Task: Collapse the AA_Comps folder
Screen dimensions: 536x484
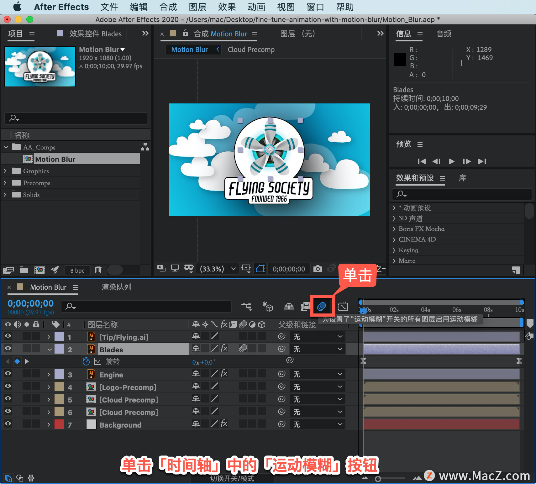Action: (x=6, y=147)
